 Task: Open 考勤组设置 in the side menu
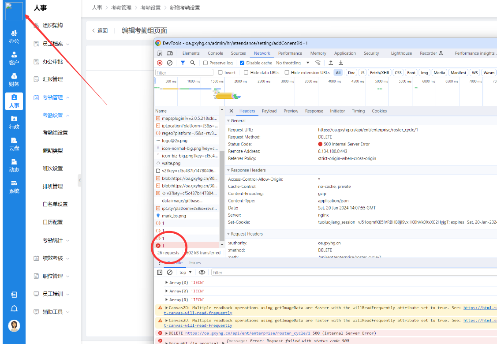(55, 133)
